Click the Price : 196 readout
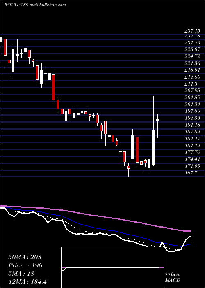Image resolution: width=205 pixels, height=288 pixels. [x=25, y=265]
